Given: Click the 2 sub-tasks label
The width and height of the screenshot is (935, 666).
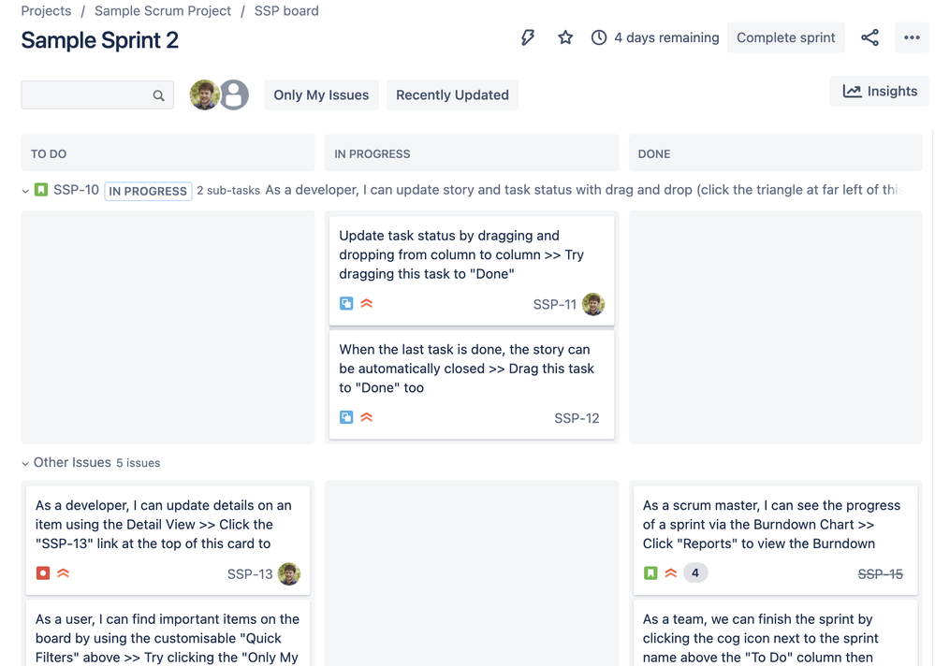Looking at the screenshot, I should (228, 191).
